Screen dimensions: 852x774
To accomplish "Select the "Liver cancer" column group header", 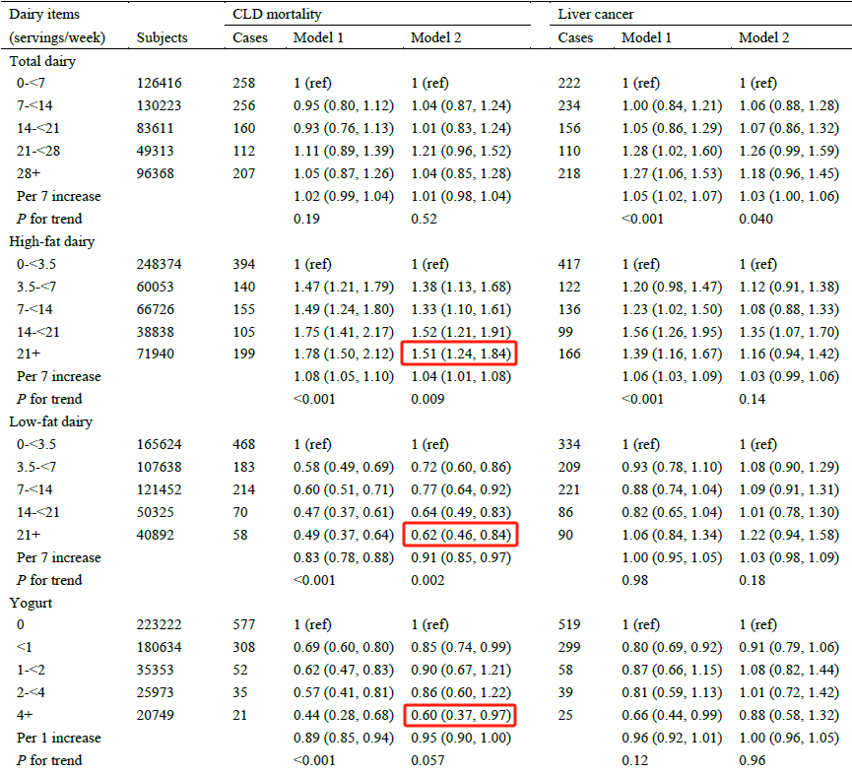I will click(597, 15).
